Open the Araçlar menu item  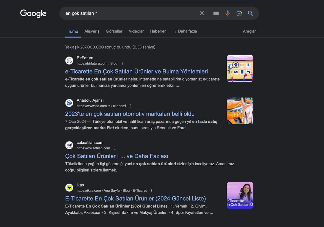[x=249, y=31]
